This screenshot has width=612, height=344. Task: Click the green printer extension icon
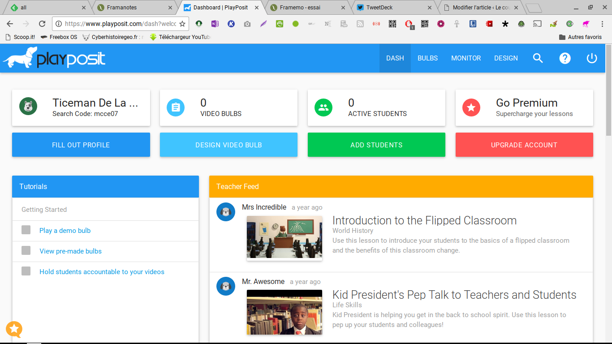[x=280, y=24]
